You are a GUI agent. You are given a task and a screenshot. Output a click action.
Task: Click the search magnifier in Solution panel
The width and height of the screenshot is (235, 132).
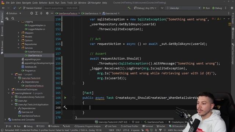click(13, 19)
